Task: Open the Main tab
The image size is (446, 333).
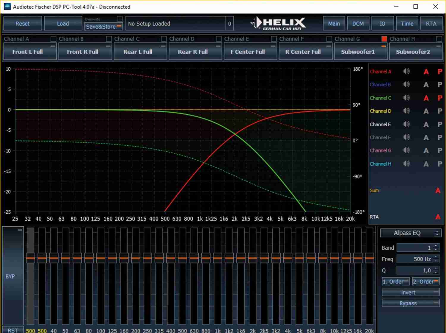Action: click(x=334, y=24)
